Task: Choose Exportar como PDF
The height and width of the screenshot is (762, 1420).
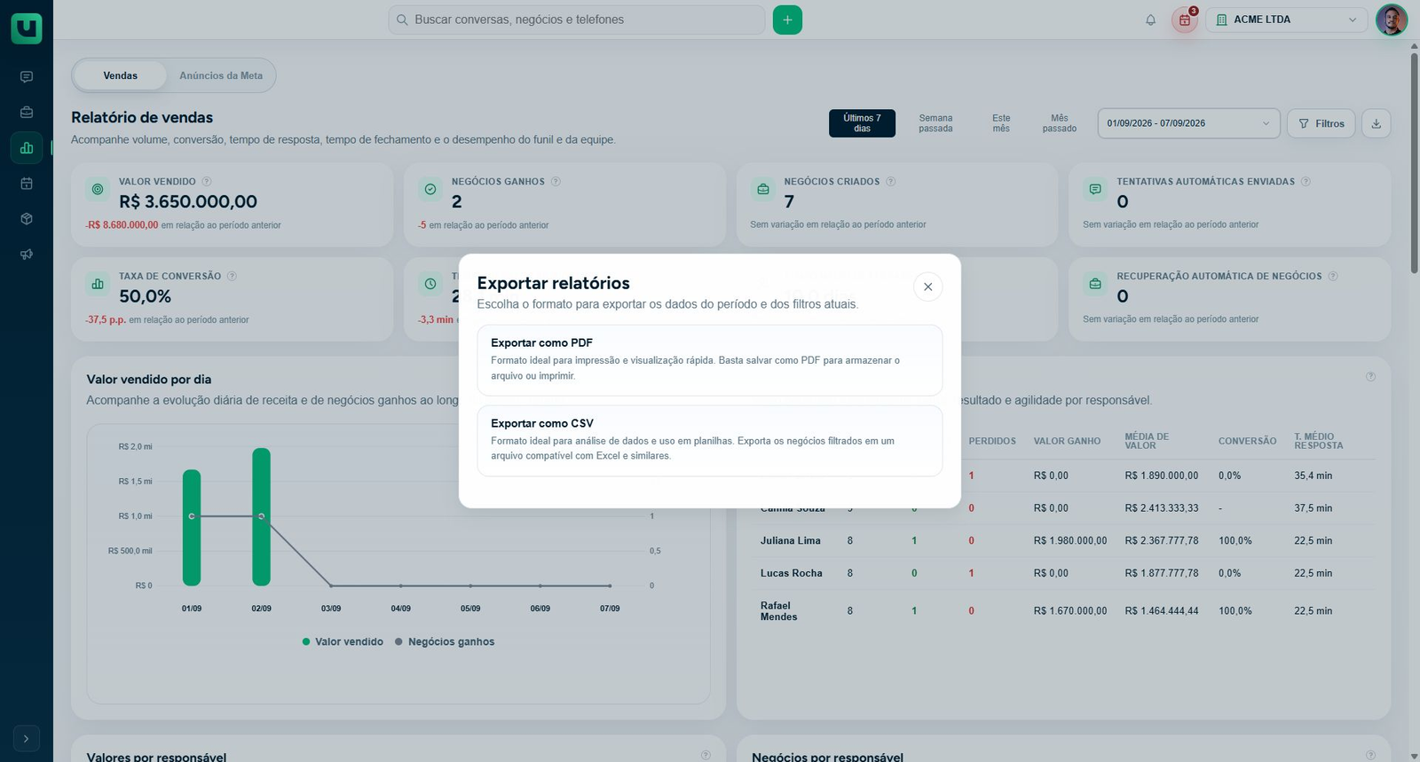Action: pos(710,360)
